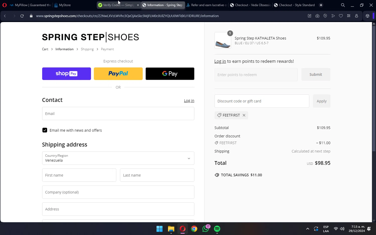The height and width of the screenshot is (235, 376).
Task: Open WhatsApp from the taskbar
Action: 206,229
